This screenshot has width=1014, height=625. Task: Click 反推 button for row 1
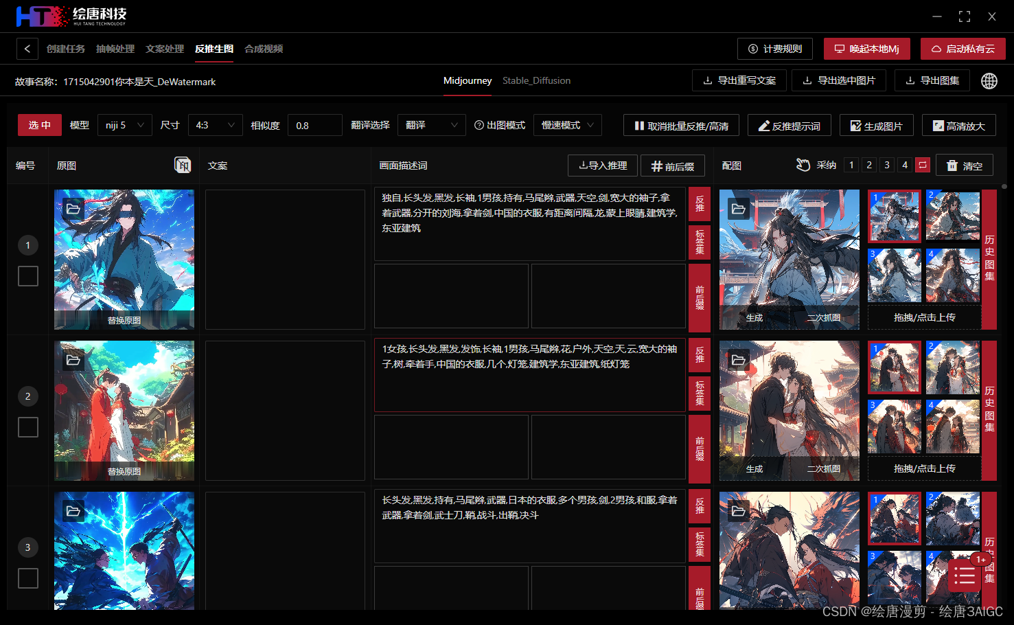click(700, 204)
